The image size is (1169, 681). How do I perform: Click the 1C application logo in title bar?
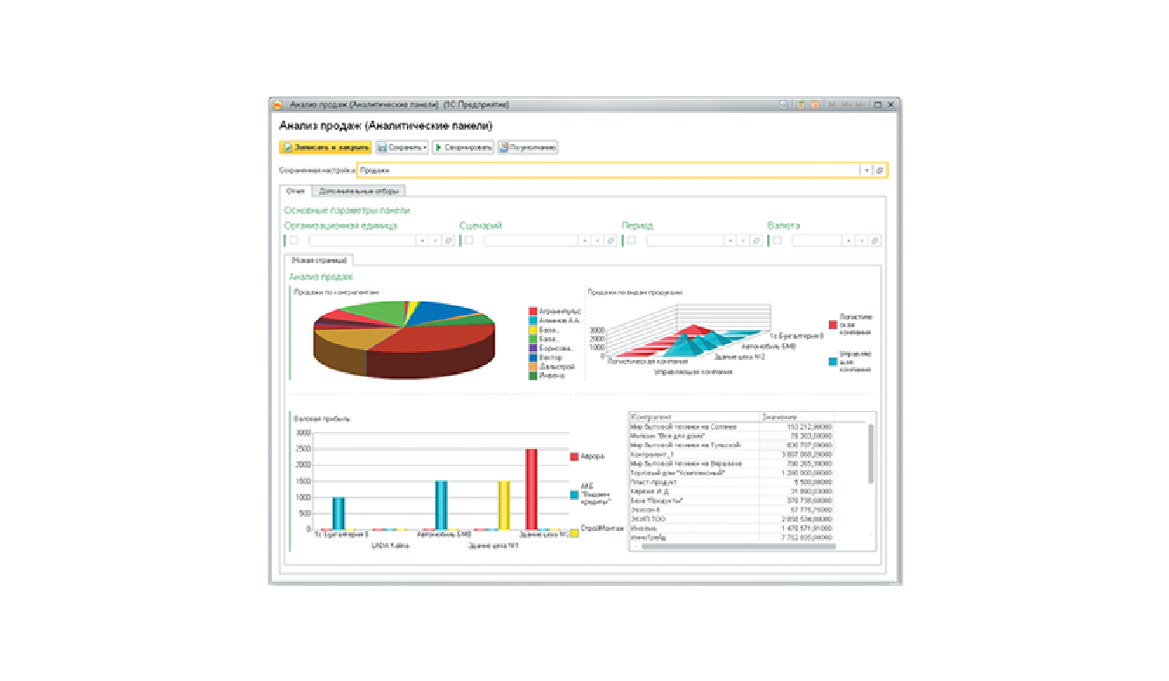coord(278,105)
